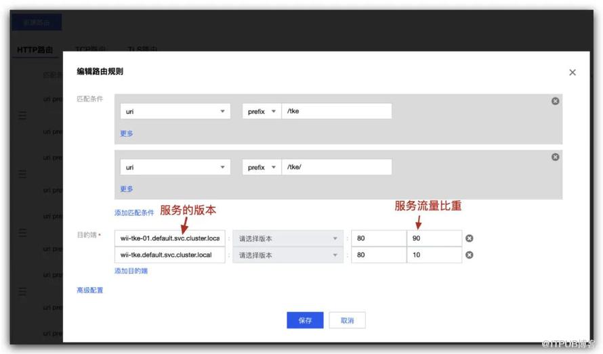Click 更多 link under first condition

127,133
